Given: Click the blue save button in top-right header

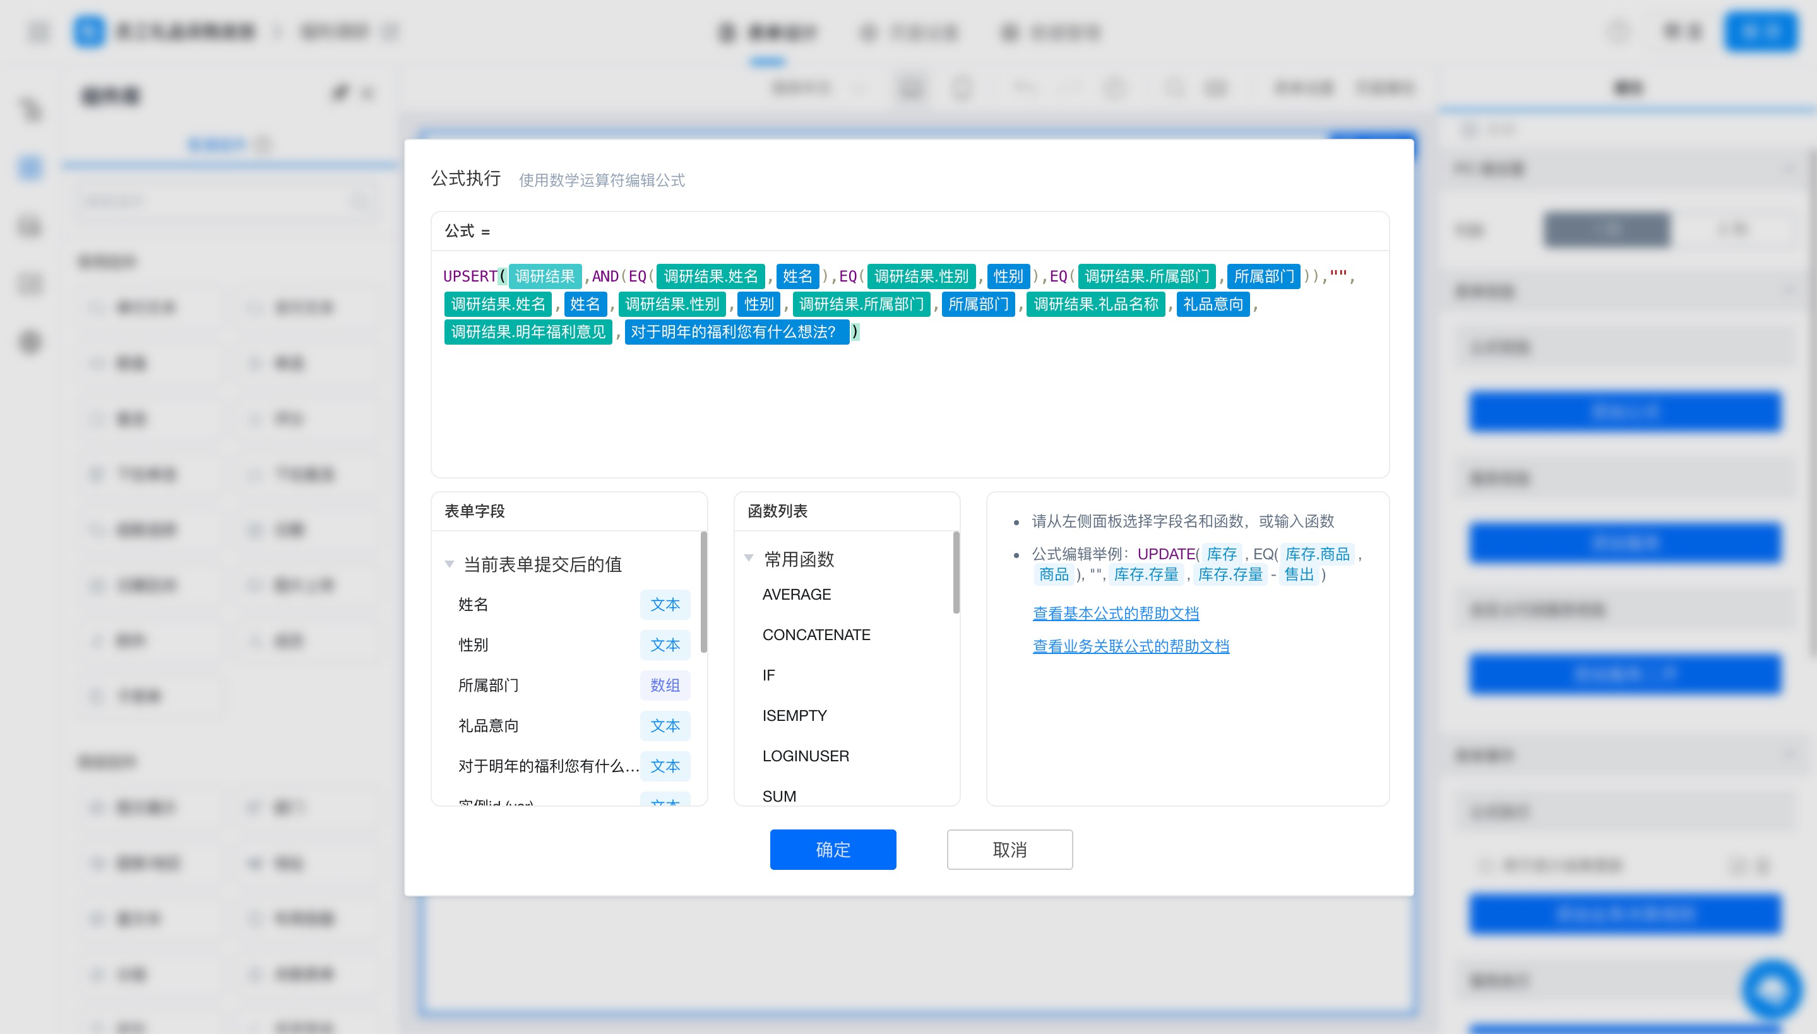Looking at the screenshot, I should point(1761,32).
